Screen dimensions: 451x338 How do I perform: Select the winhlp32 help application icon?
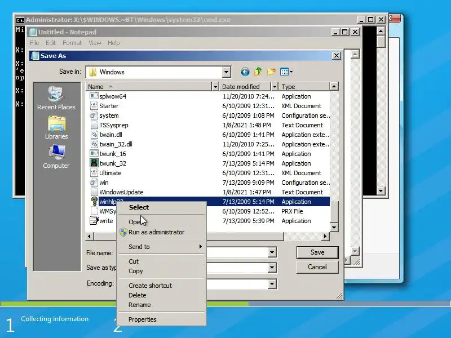[94, 202]
